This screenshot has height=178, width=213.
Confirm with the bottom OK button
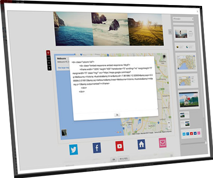[114, 159]
